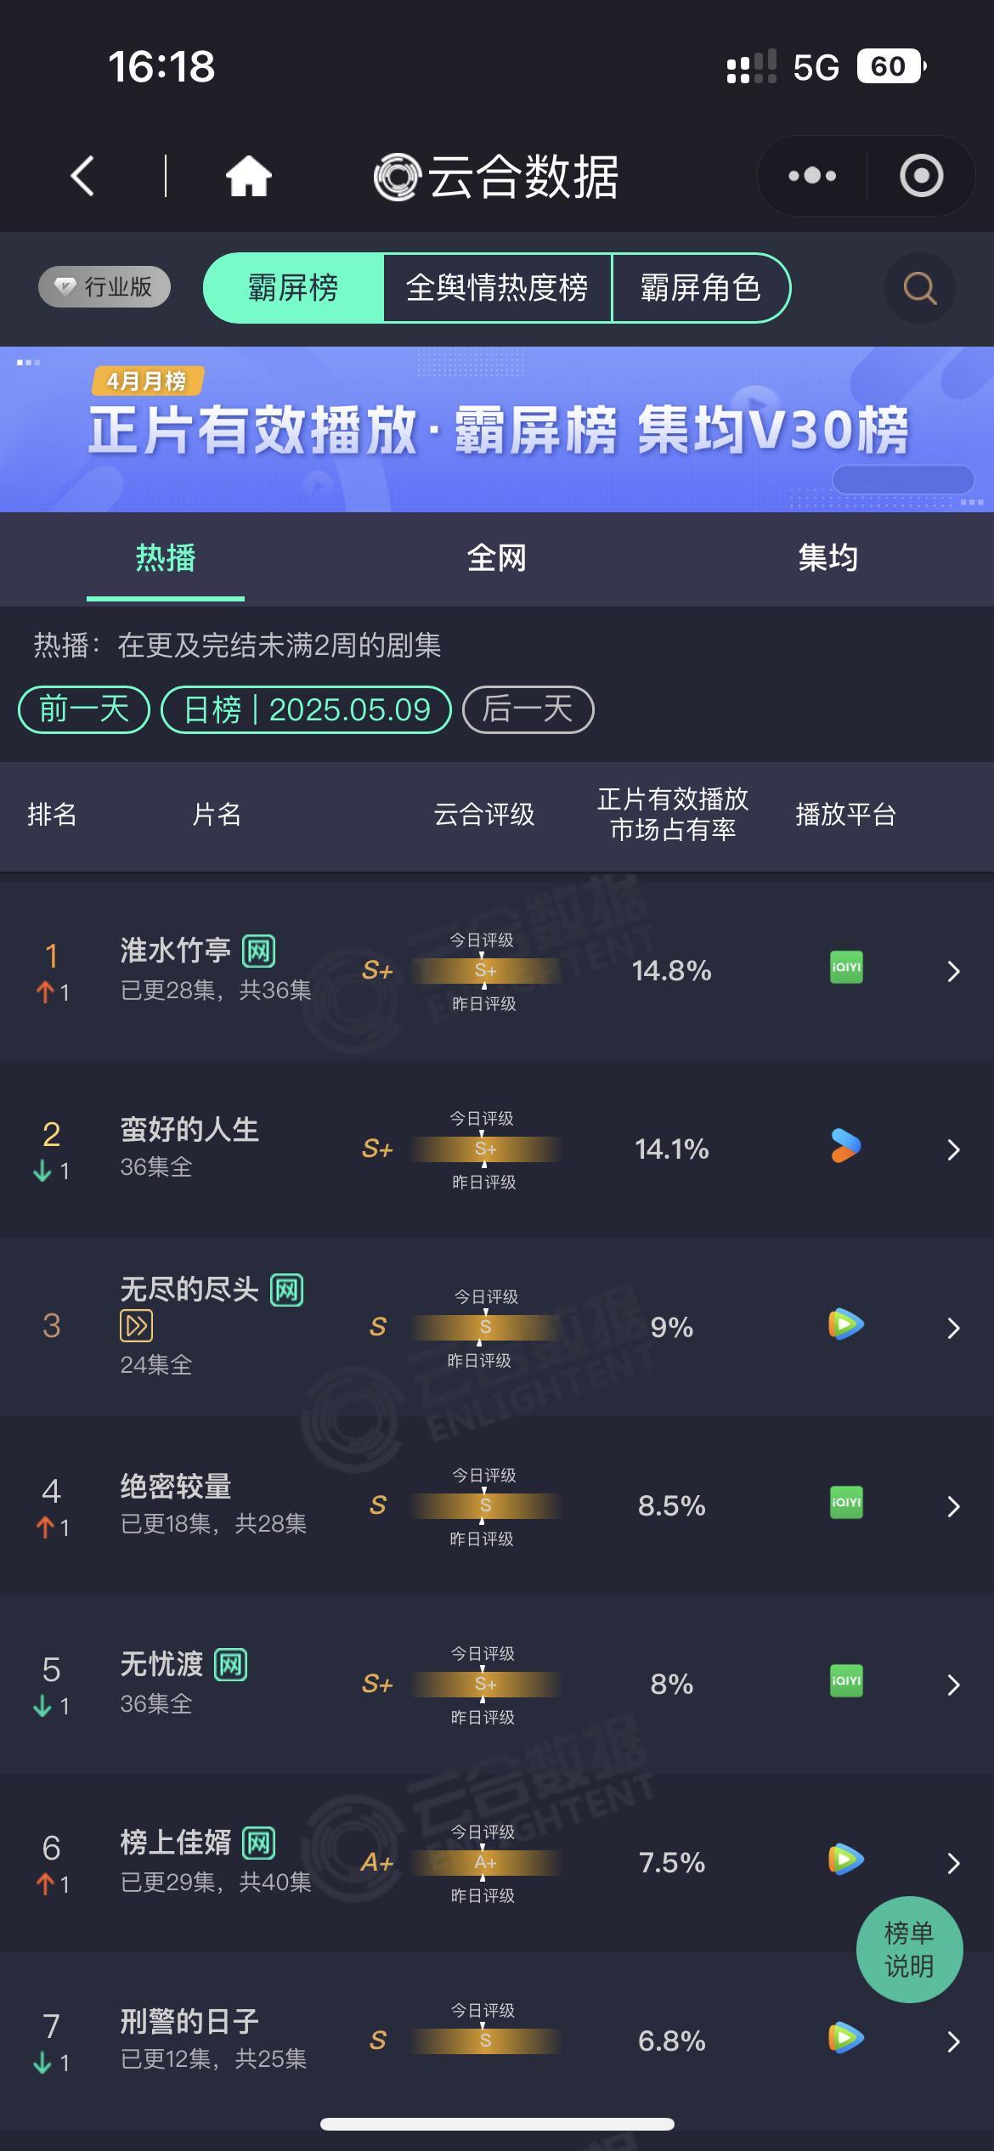The image size is (994, 2151).
Task: Tap the circular record/close mini-program icon
Action: tap(922, 176)
